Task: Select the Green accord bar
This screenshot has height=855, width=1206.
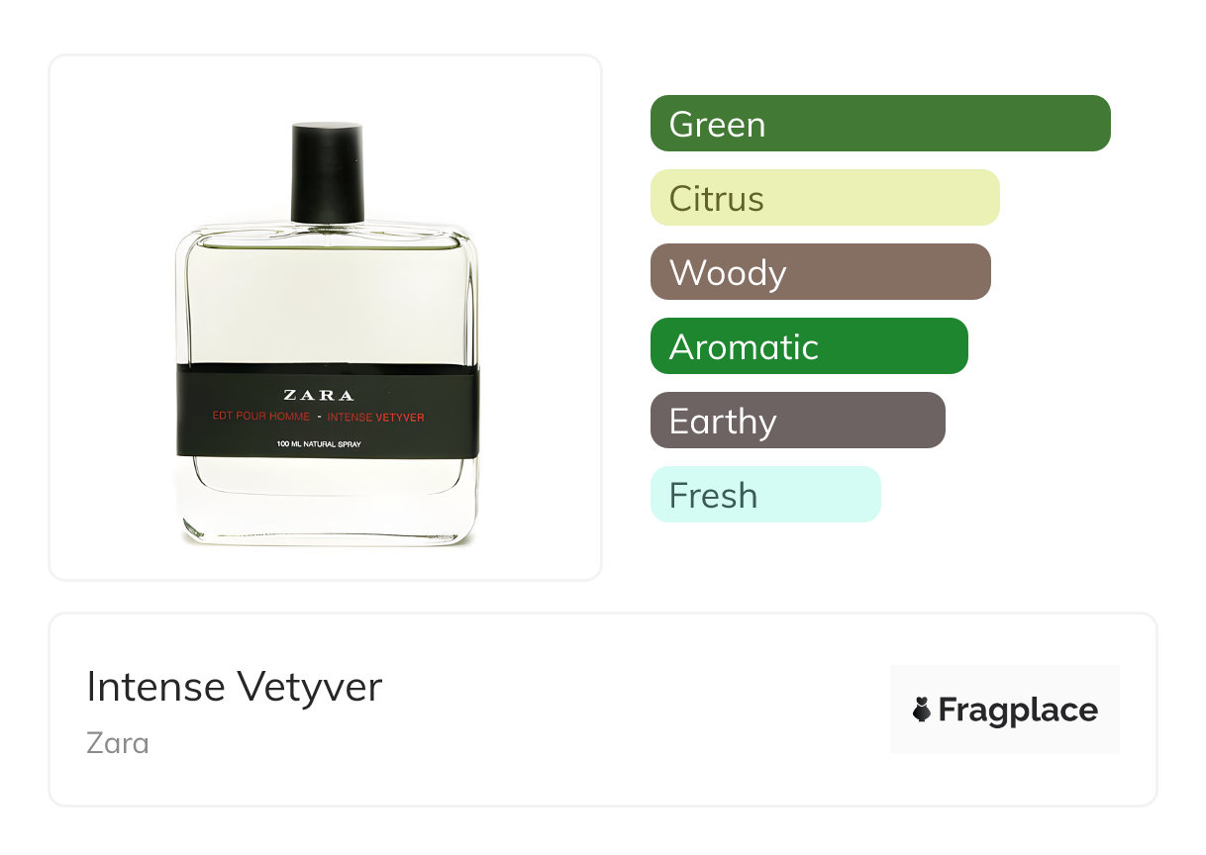Action: tap(880, 124)
